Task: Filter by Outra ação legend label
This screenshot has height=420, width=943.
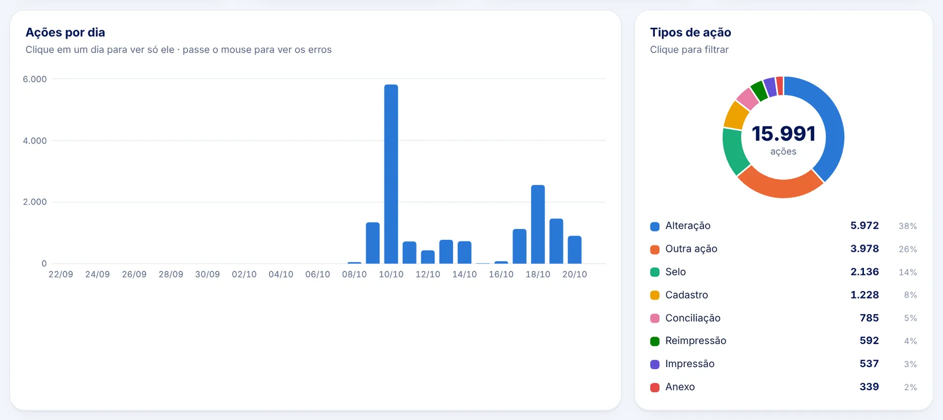Action: [x=691, y=249]
